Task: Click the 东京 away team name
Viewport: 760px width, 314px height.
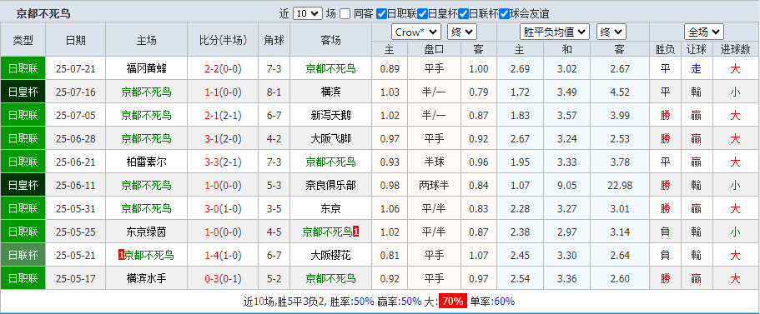Action: pos(330,208)
